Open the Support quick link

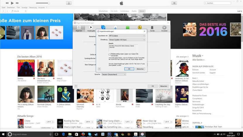(x=212, y=73)
